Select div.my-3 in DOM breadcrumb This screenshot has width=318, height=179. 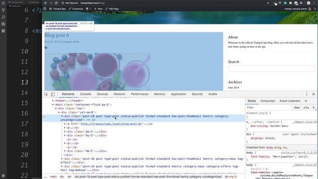tap(231, 177)
